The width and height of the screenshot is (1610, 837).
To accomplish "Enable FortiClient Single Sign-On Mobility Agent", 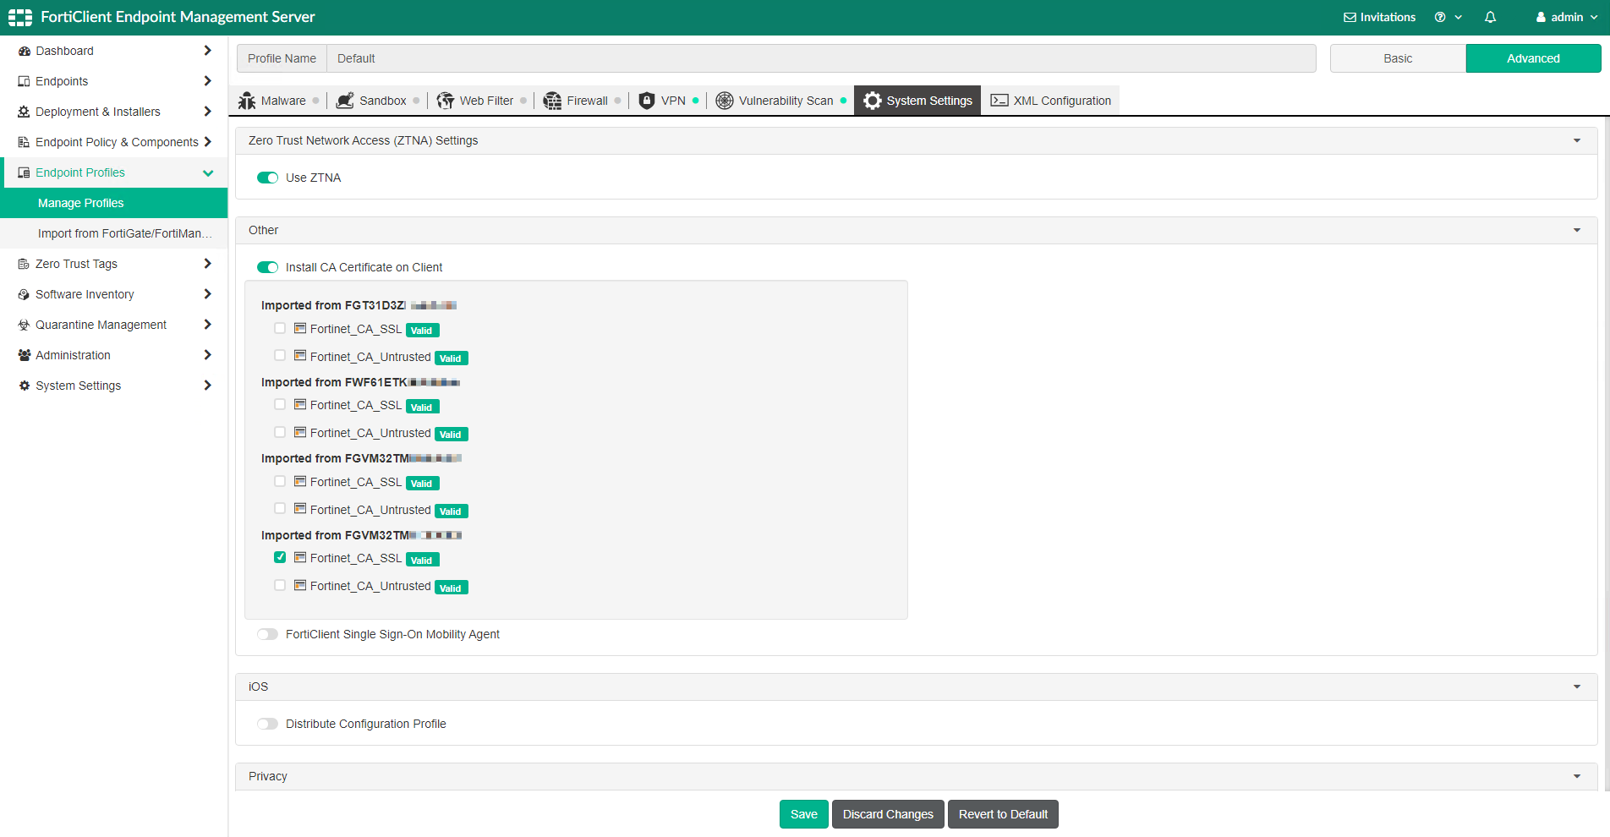I will point(267,633).
